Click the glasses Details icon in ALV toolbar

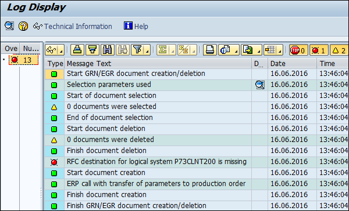(51, 50)
